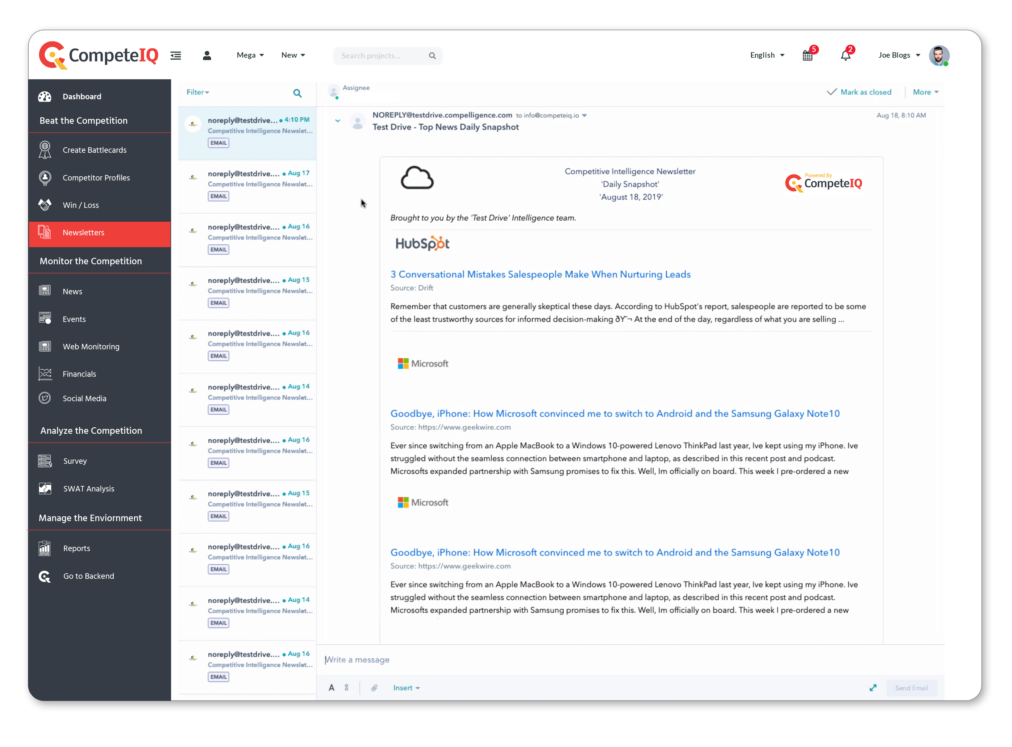Open the More dropdown
This screenshot has height=747, width=1012.
(x=925, y=92)
